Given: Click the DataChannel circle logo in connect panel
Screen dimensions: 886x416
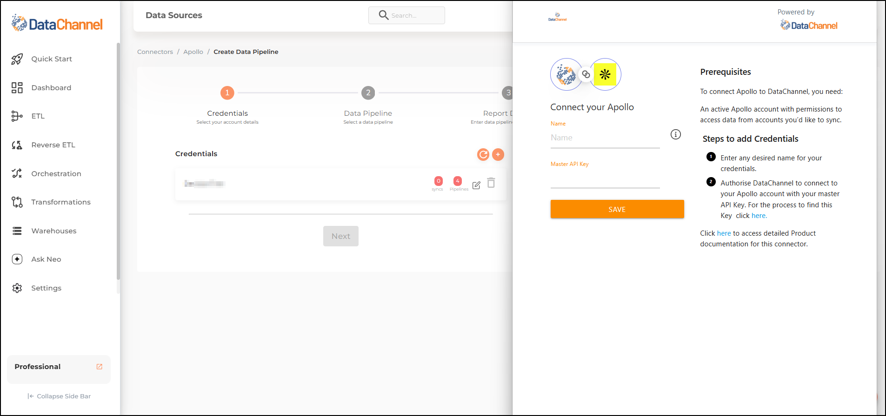Looking at the screenshot, I should (566, 74).
